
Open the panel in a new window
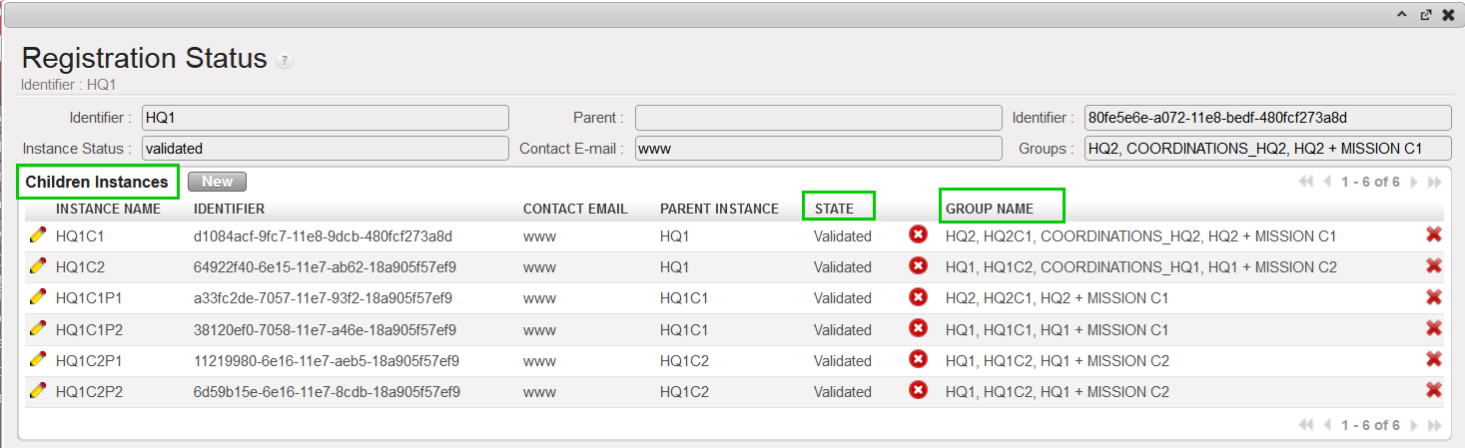tap(1427, 15)
